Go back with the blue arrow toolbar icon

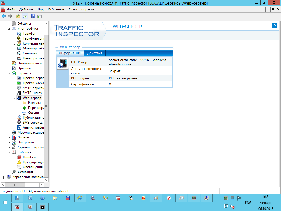tap(4, 16)
